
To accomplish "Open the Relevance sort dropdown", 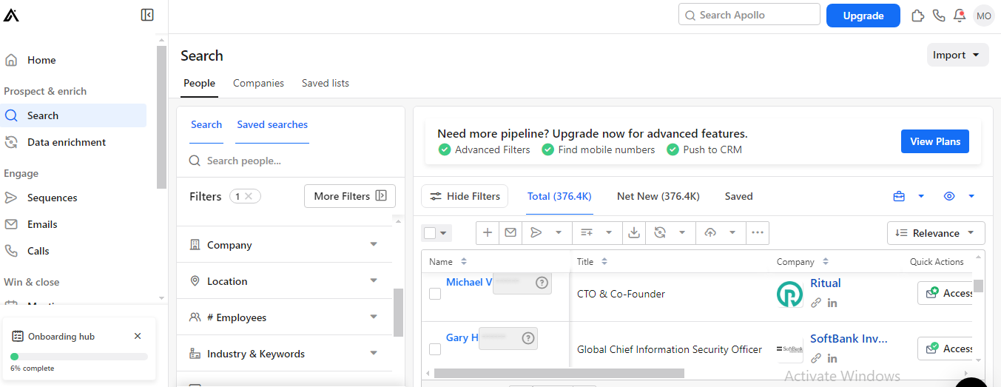I will (936, 233).
